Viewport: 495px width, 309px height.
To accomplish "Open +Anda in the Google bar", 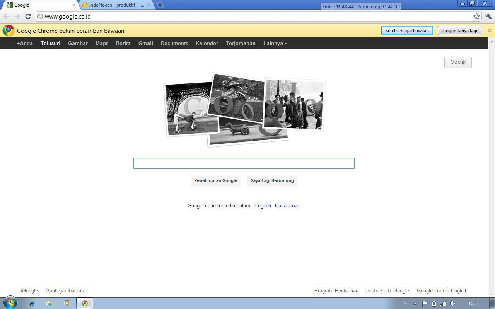I will [25, 43].
